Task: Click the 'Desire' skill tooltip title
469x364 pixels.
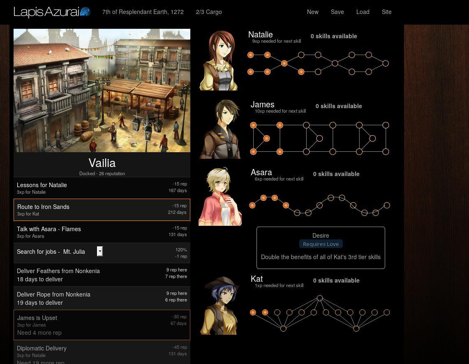Action: pos(321,236)
